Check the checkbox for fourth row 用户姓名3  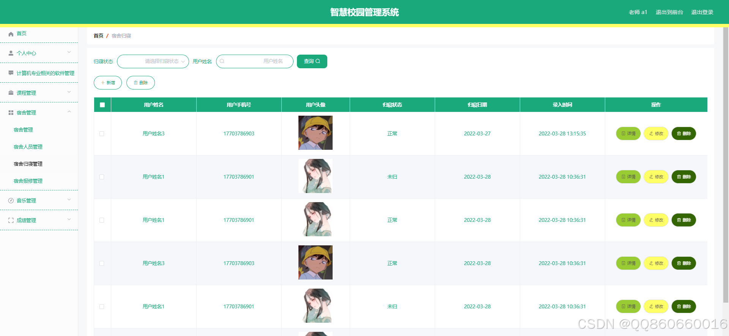102,263
